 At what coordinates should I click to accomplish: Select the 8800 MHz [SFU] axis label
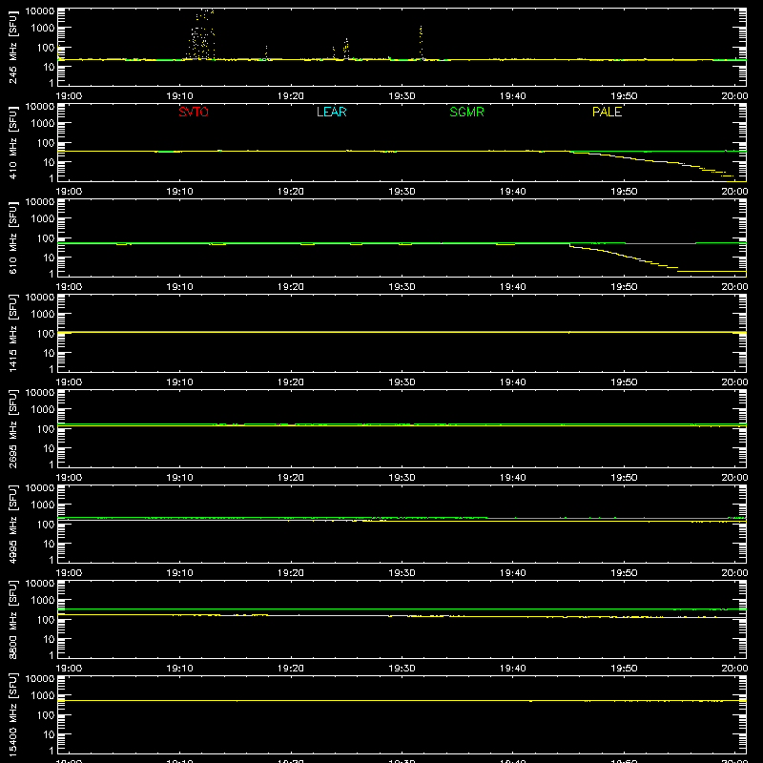click(x=13, y=619)
